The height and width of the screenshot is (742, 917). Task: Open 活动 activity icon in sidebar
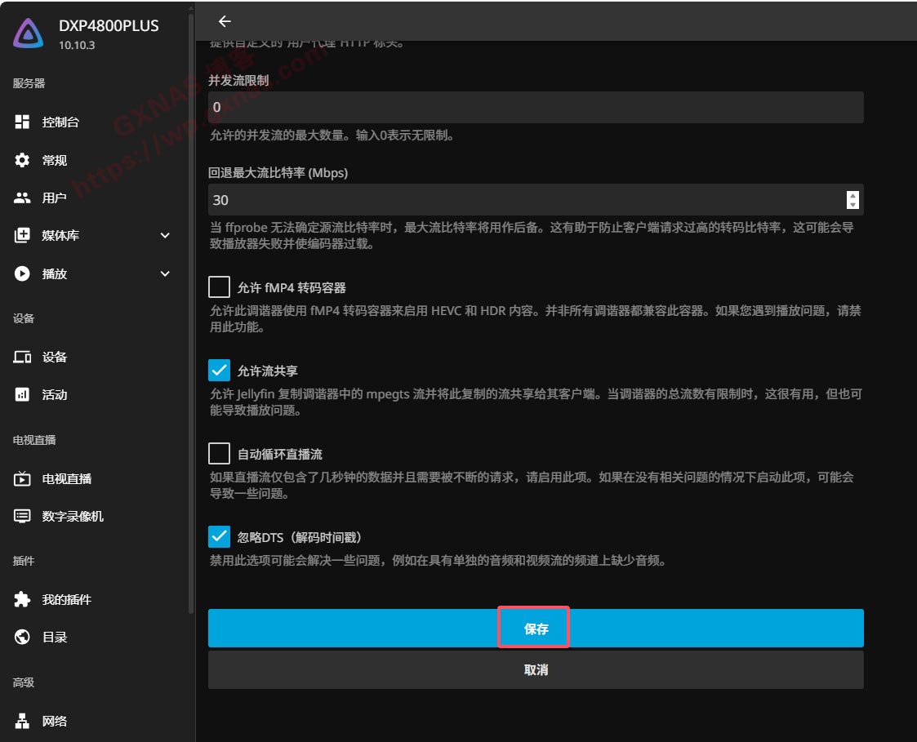[23, 394]
